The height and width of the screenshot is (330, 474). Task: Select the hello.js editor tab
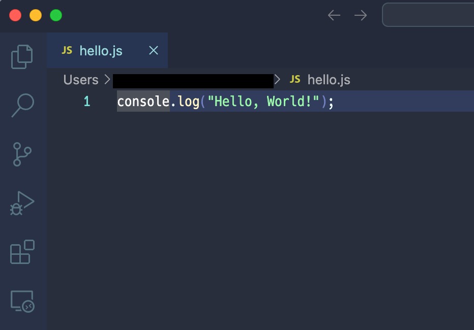click(x=101, y=50)
